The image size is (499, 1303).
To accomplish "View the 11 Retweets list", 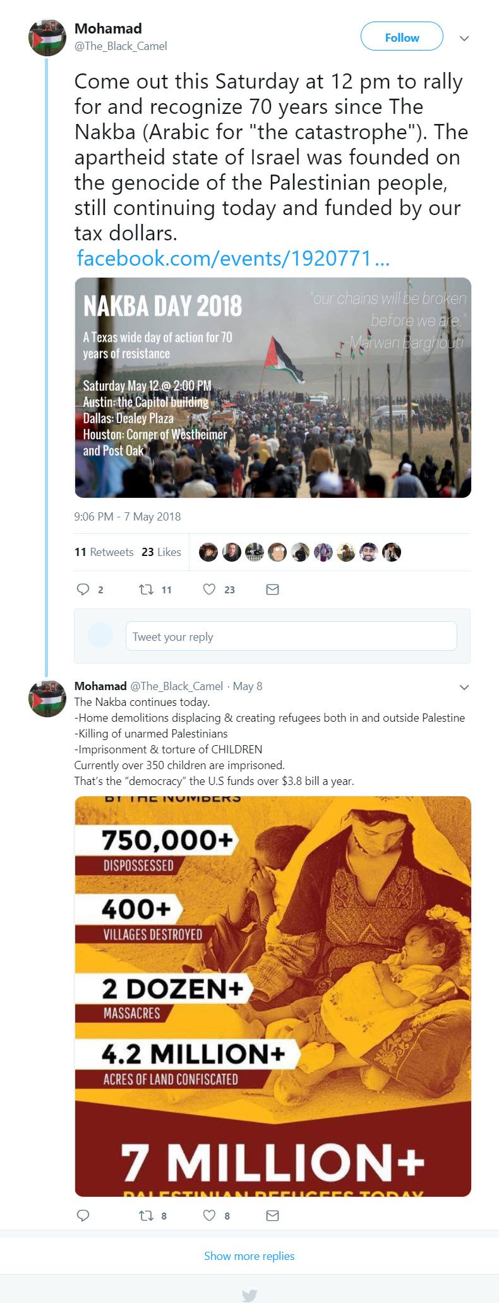I will [104, 552].
